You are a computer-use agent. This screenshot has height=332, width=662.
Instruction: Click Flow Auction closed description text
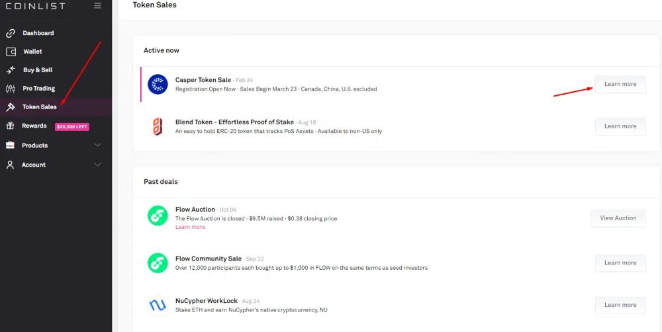tap(256, 218)
